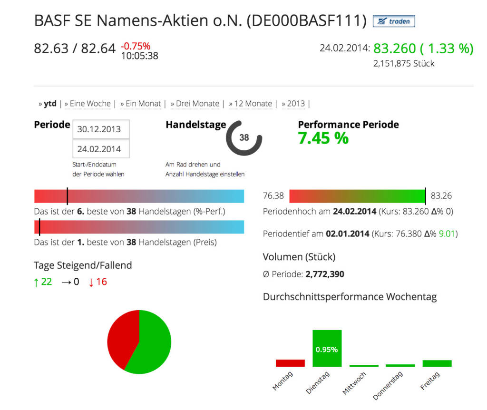This screenshot has width=487, height=410.
Task: Edit the start date field 30.12.2013
Action: [x=100, y=129]
